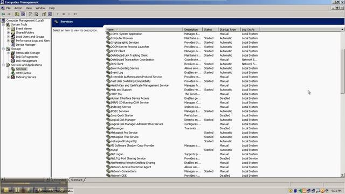
Task: Expand Local Users and Groups node
Action: pyautogui.click(x=8, y=37)
